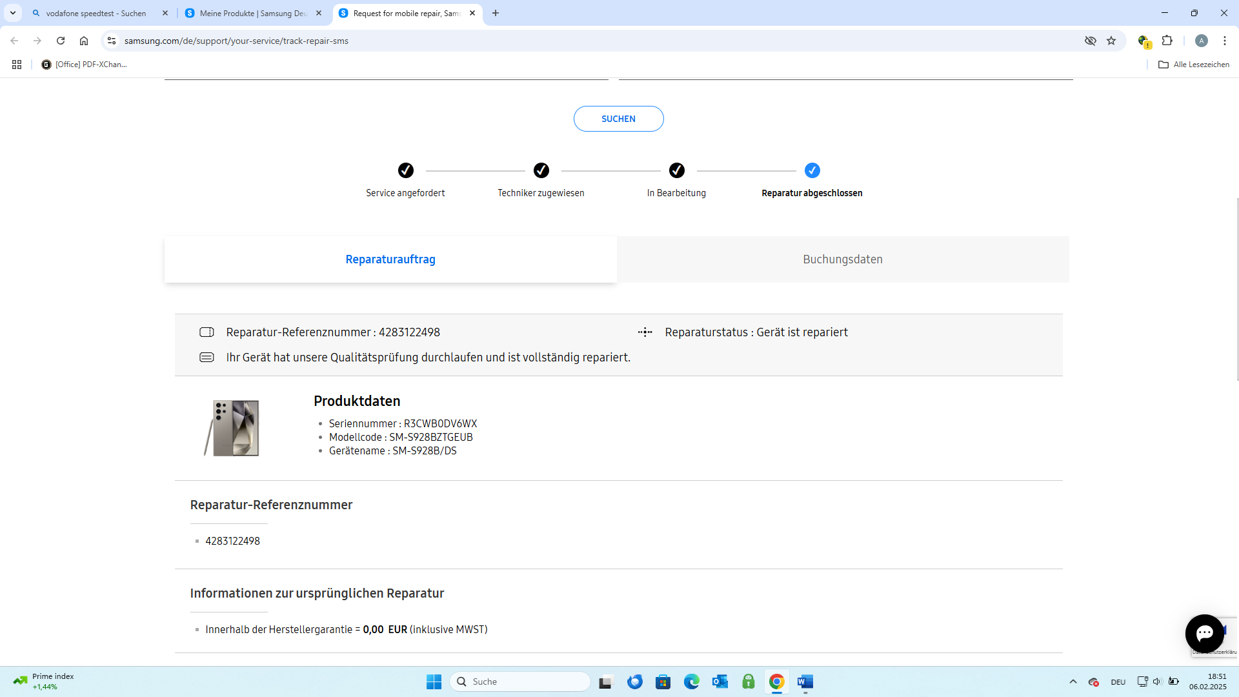Viewport: 1239px width, 697px height.
Task: Open Word from the taskbar
Action: 805,682
